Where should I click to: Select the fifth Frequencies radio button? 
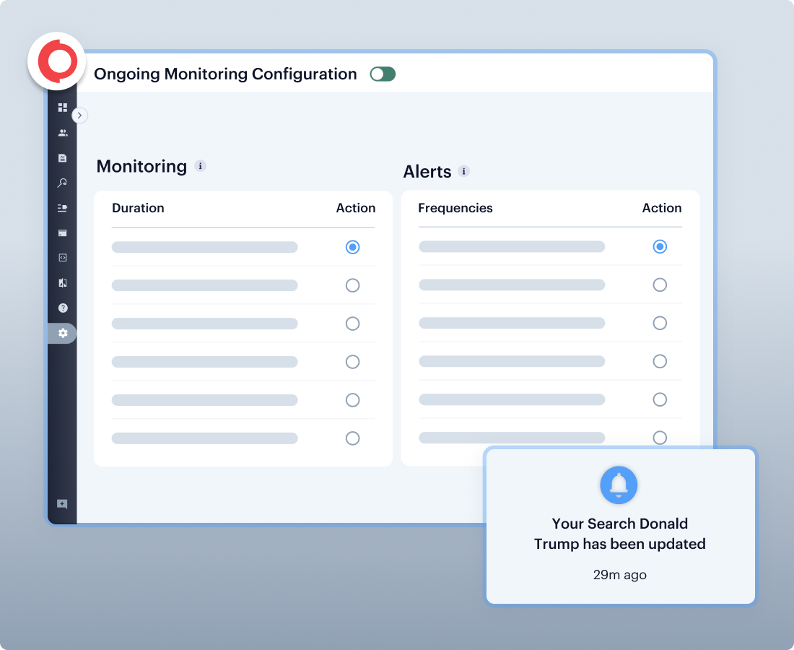point(660,399)
